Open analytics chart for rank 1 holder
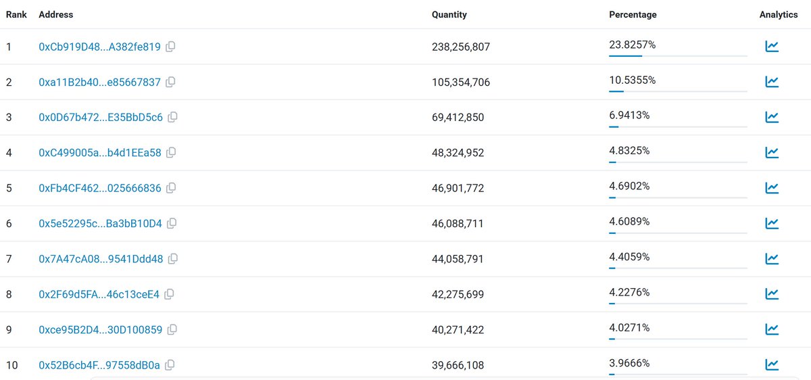 772,47
